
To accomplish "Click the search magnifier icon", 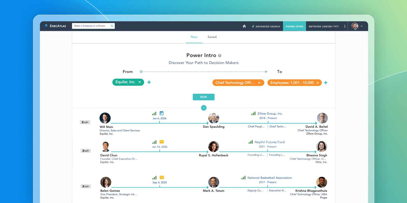I will [x=112, y=26].
